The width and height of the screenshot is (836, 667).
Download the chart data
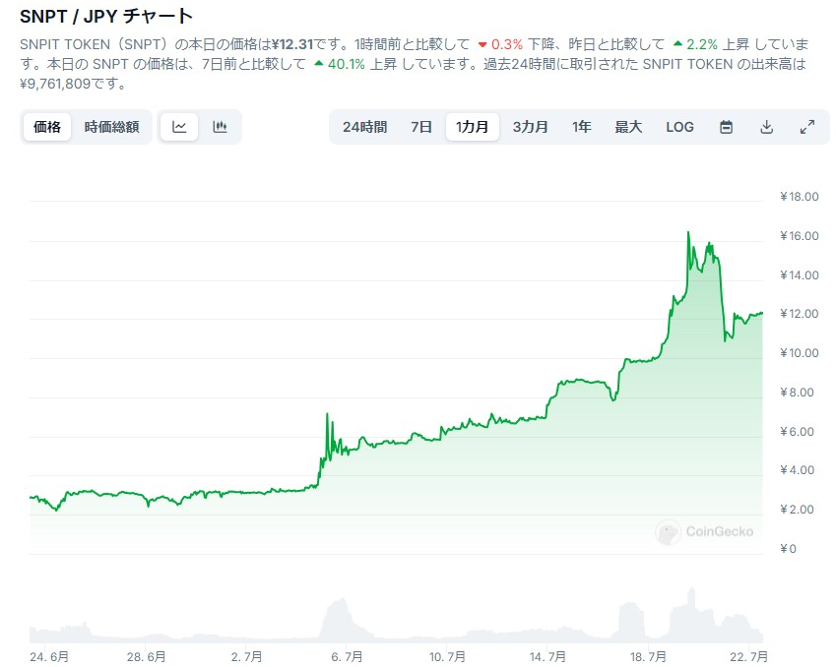click(766, 127)
